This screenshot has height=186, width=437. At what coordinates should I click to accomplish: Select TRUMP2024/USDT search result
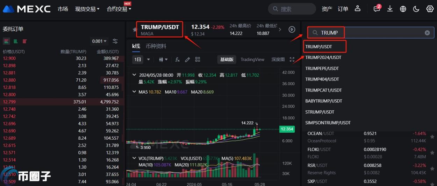point(323,57)
